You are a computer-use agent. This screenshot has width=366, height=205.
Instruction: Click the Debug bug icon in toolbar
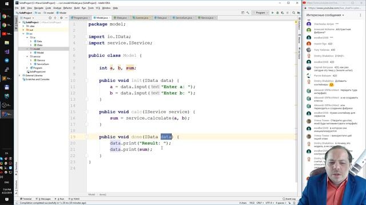tap(277, 13)
